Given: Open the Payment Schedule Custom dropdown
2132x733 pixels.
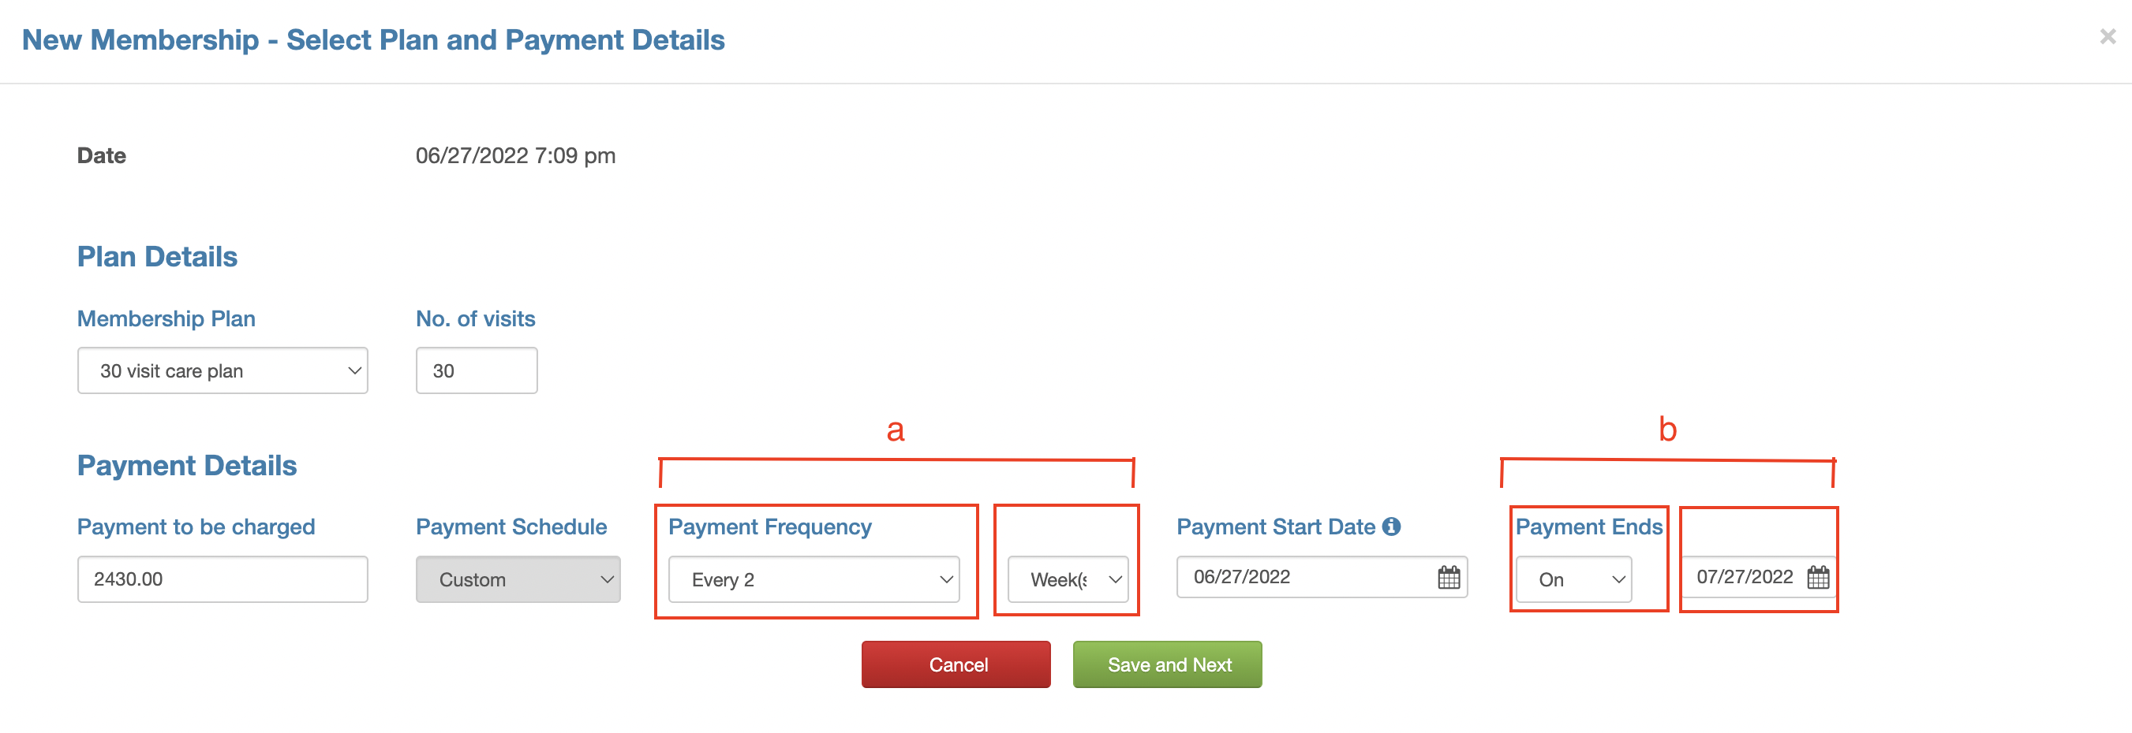Looking at the screenshot, I should (518, 579).
